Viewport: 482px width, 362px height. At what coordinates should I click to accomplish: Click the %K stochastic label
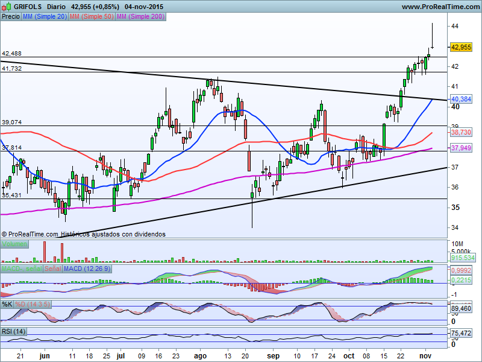click(x=7, y=304)
